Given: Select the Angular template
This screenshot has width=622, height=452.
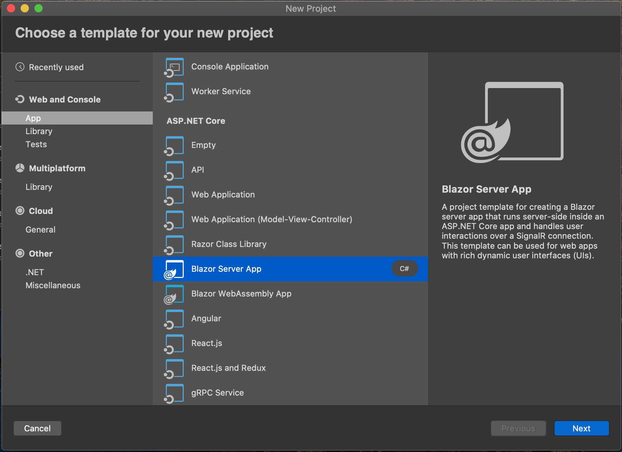Looking at the screenshot, I should (x=290, y=319).
